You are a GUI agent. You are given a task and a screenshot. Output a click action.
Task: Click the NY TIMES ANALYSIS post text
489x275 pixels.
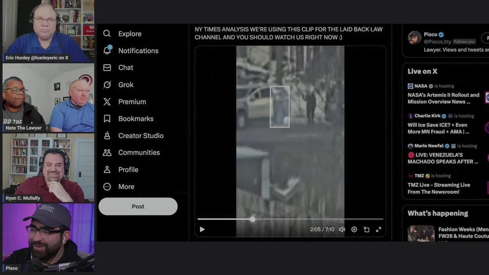(x=288, y=33)
